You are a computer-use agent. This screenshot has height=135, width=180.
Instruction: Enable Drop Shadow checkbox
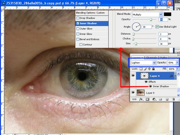tap(78, 18)
